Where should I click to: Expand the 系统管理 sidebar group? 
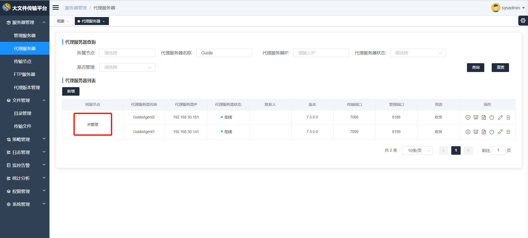[25, 204]
